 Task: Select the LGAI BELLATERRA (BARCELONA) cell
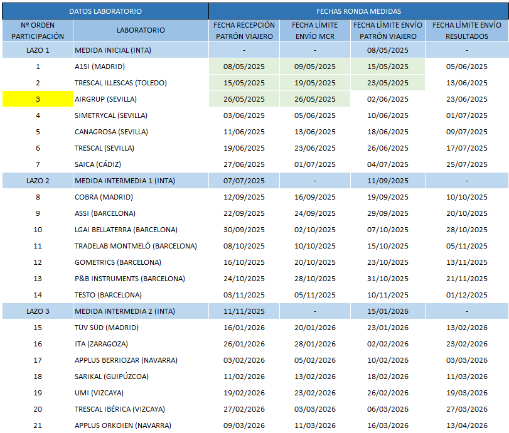(x=141, y=230)
